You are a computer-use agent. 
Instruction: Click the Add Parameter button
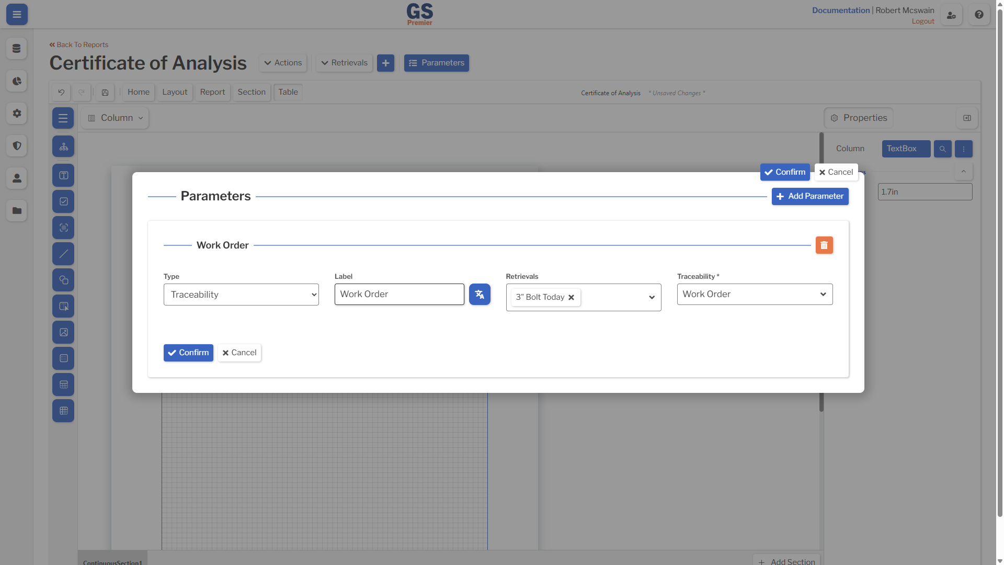tap(810, 196)
